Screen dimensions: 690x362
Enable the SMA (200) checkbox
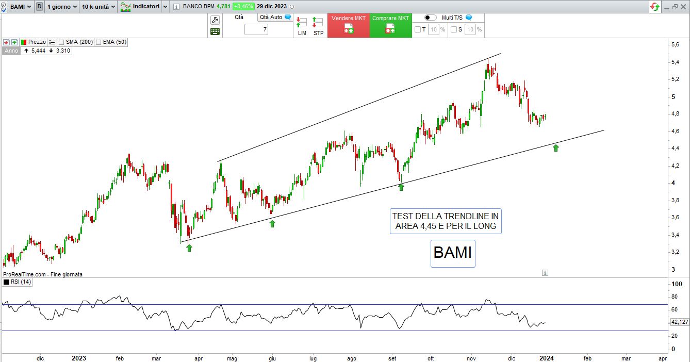pyautogui.click(x=61, y=42)
